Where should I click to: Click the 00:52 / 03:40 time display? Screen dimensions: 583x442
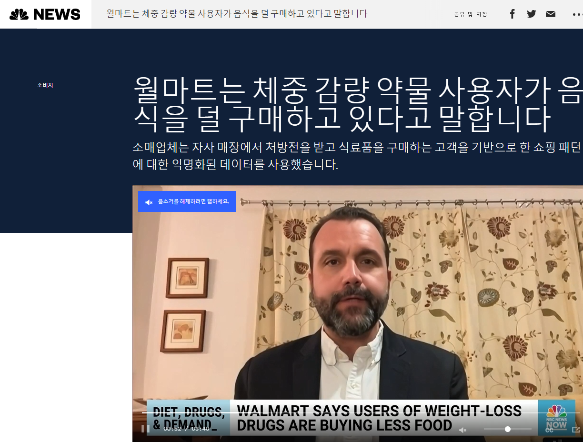click(186, 429)
